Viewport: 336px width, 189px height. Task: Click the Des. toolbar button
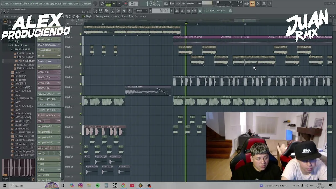pyautogui.click(x=177, y=11)
